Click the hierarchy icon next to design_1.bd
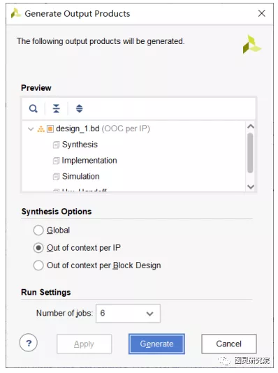Screen dimensions: 278x373 tap(41, 129)
